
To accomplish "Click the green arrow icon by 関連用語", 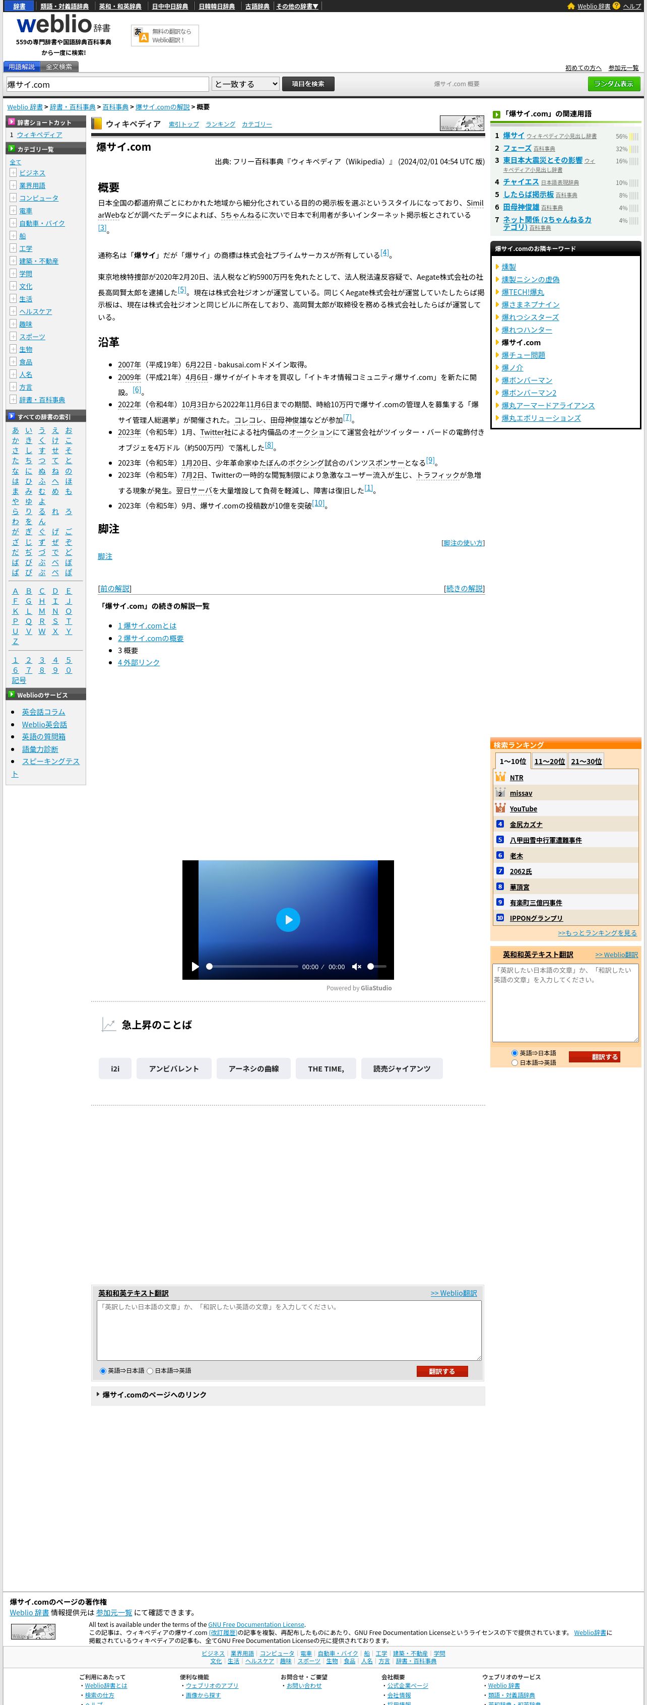I will pyautogui.click(x=497, y=114).
